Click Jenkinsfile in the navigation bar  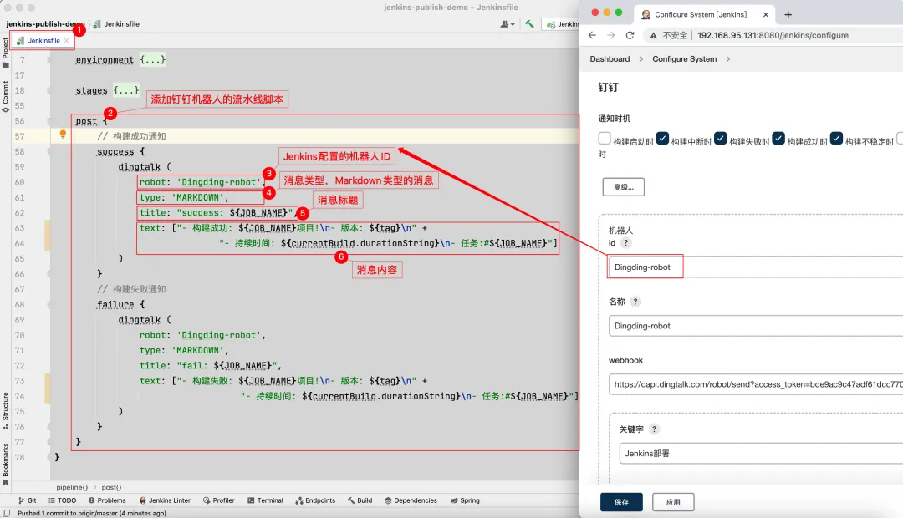tap(116, 23)
